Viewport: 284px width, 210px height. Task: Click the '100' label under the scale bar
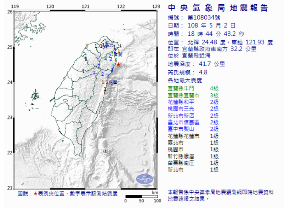pos(158,201)
